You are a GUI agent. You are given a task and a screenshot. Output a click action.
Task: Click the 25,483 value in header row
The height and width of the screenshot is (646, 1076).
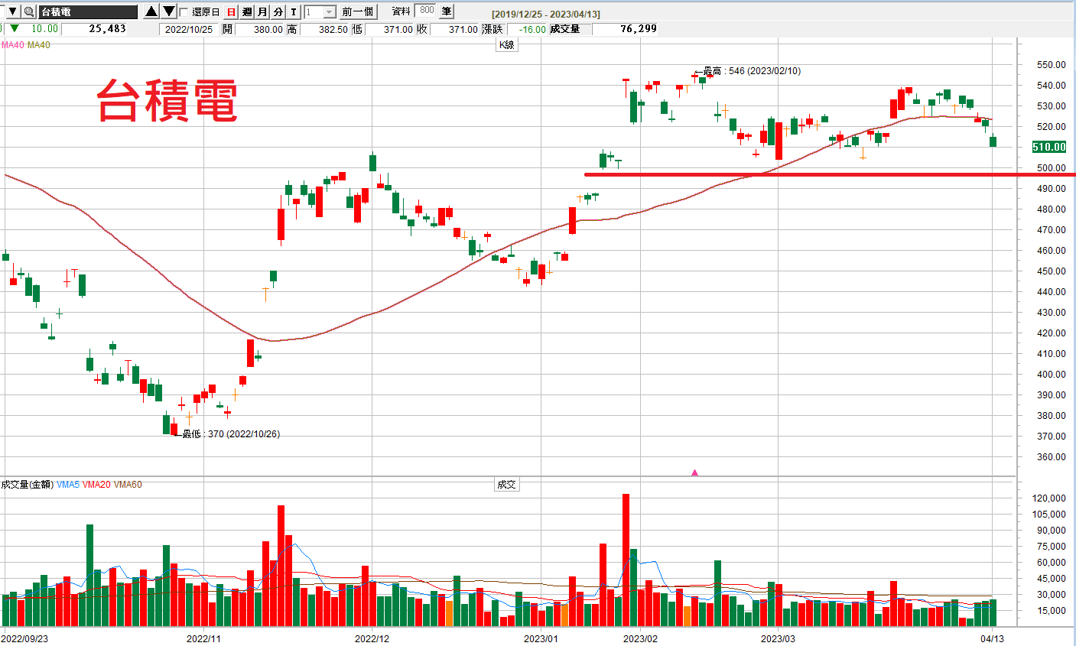coord(107,29)
